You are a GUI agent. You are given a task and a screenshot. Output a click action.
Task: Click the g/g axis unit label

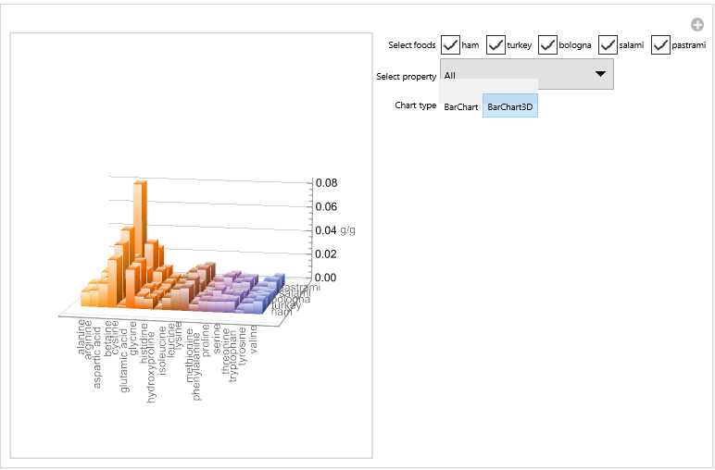347,230
